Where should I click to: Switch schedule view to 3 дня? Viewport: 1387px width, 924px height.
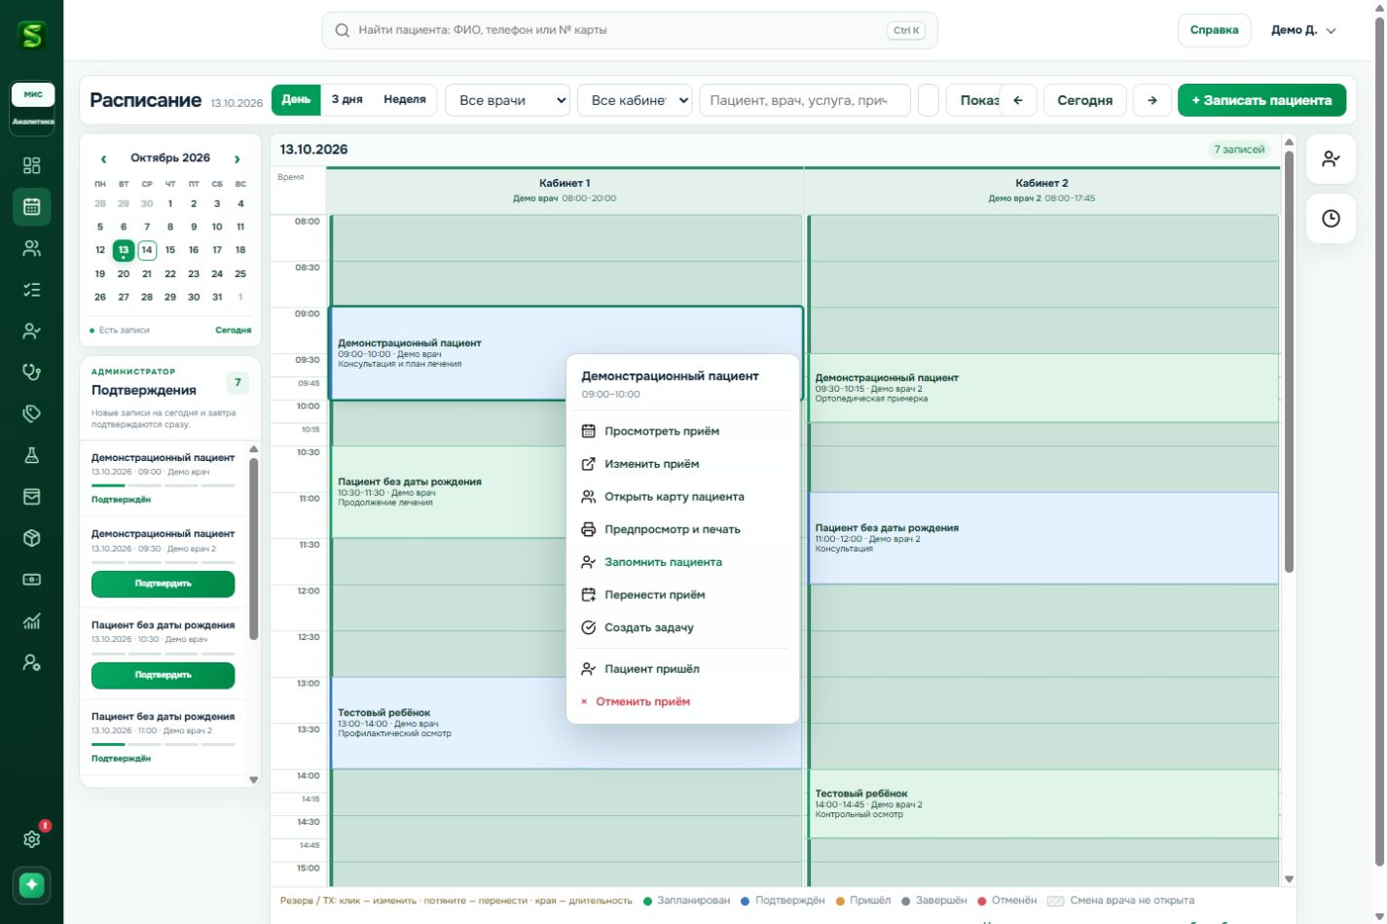[347, 99]
